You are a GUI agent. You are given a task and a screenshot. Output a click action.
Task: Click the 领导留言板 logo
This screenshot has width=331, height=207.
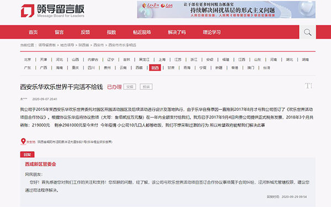point(52,10)
